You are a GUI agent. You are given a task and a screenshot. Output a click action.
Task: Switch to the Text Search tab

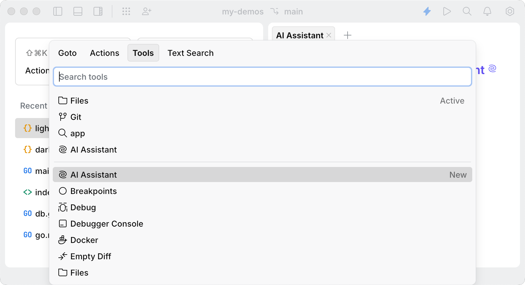click(x=191, y=53)
